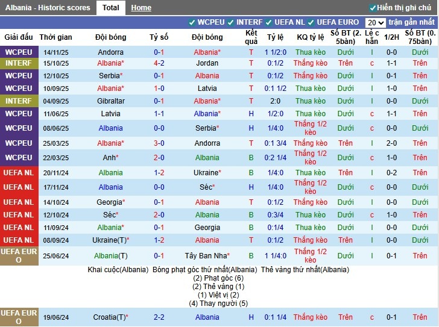Screen dimensions: 439x327
Task: Switch to the Home tab
Action: [x=141, y=8]
